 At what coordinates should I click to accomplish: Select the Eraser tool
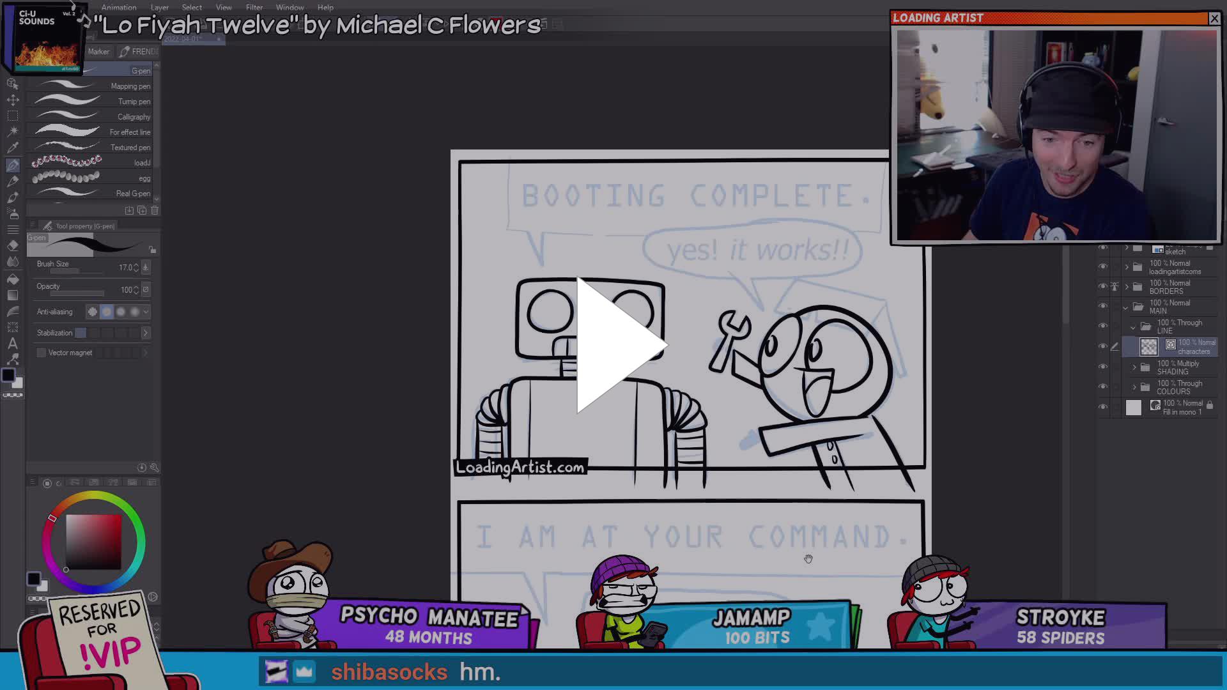point(13,245)
